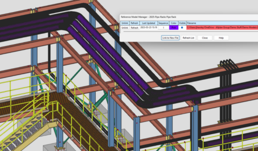
Task: Open Help from the dialog
Action: click(221, 38)
